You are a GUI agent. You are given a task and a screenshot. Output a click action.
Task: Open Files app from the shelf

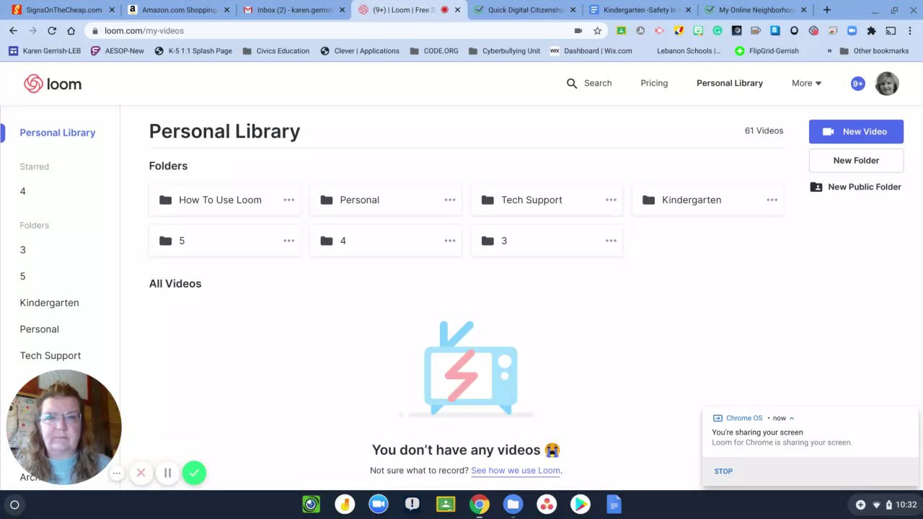pyautogui.click(x=513, y=505)
